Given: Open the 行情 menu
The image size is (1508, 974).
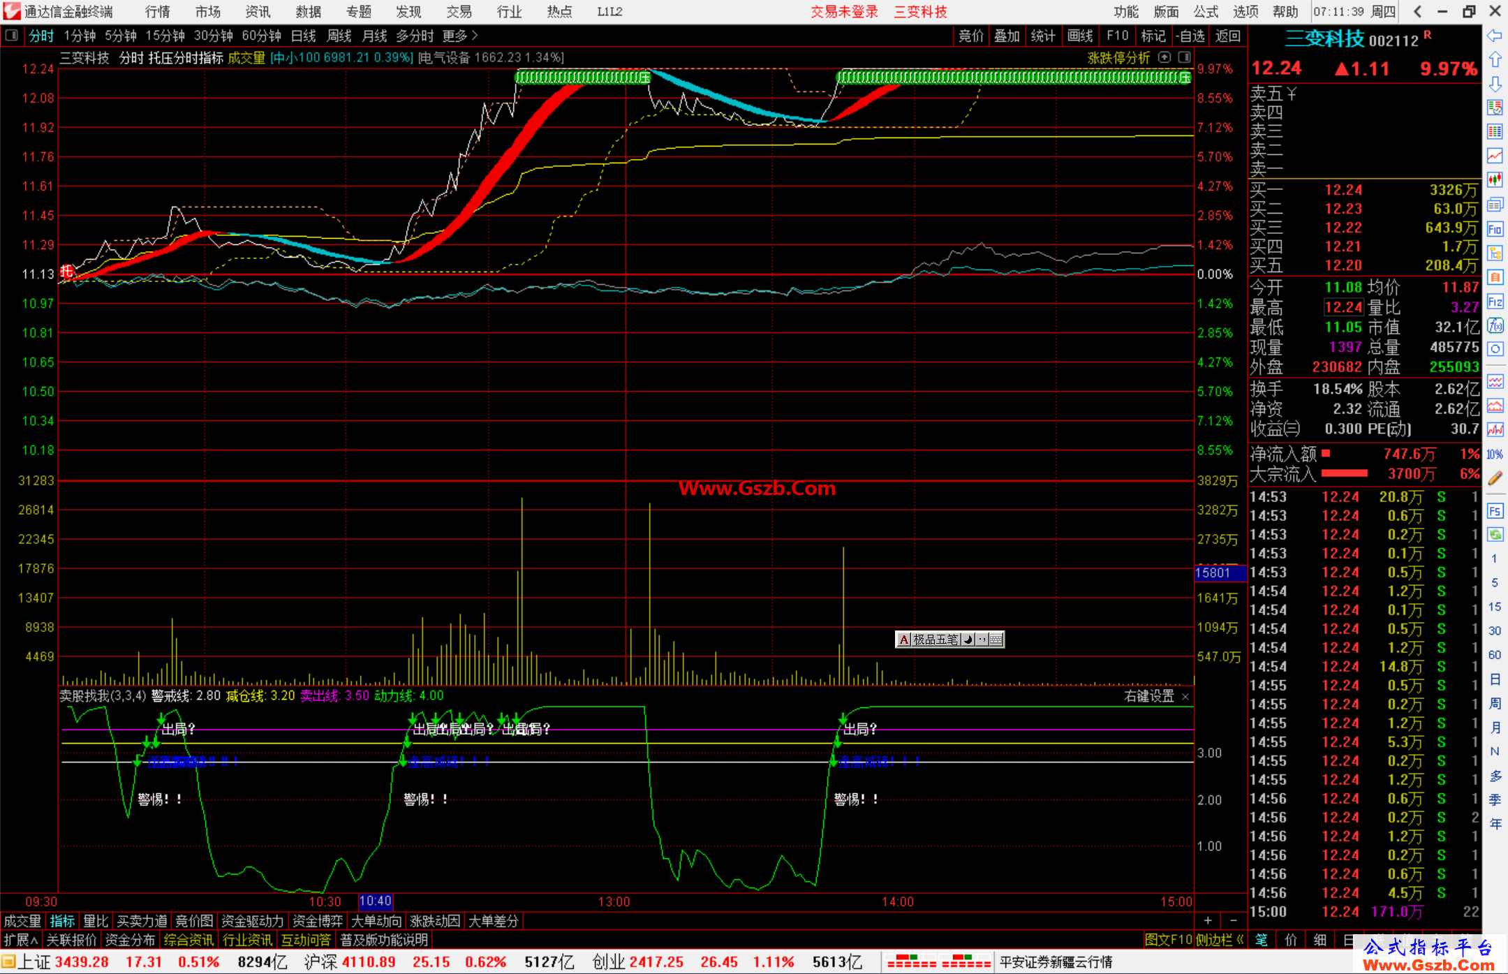Looking at the screenshot, I should pyautogui.click(x=158, y=12).
